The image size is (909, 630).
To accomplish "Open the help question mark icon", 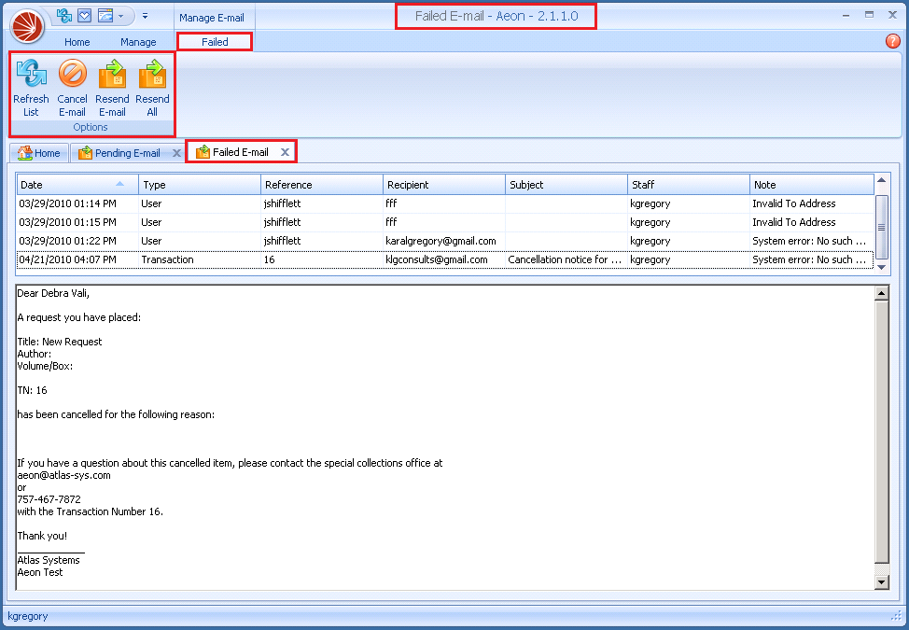I will tap(891, 41).
